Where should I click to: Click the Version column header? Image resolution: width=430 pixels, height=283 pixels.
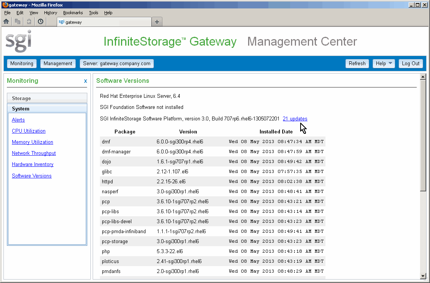pos(188,132)
